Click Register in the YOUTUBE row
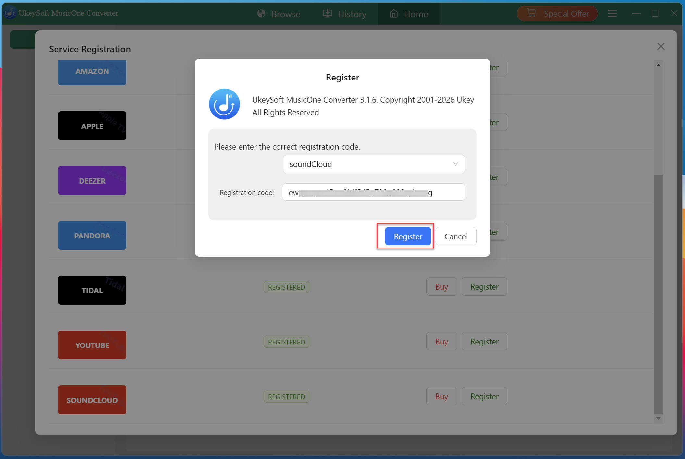 [484, 342]
